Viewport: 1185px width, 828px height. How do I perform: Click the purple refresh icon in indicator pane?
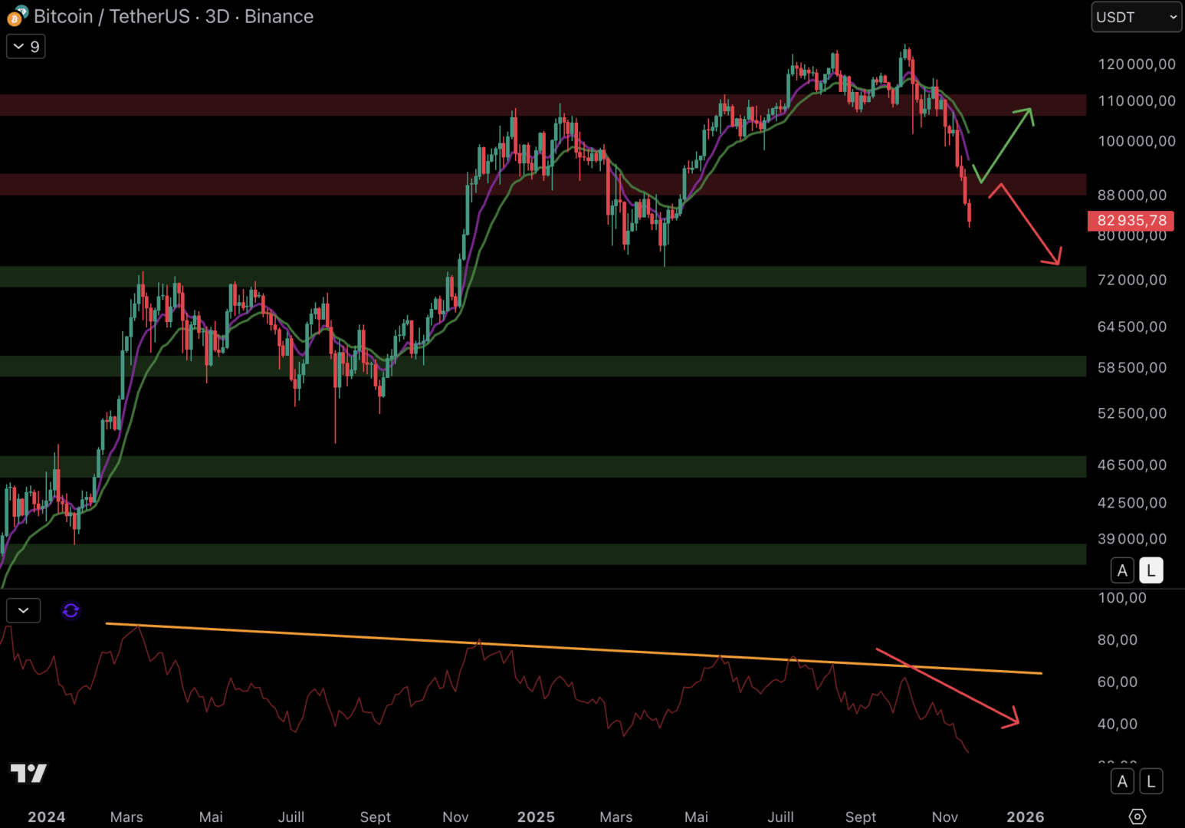(71, 610)
